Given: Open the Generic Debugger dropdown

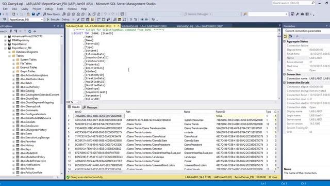Looking at the screenshot, I should [x=210, y=14].
